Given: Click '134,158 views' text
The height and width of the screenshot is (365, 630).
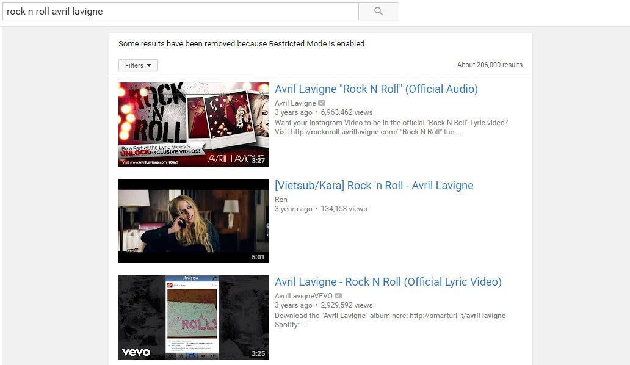Looking at the screenshot, I should 344,209.
